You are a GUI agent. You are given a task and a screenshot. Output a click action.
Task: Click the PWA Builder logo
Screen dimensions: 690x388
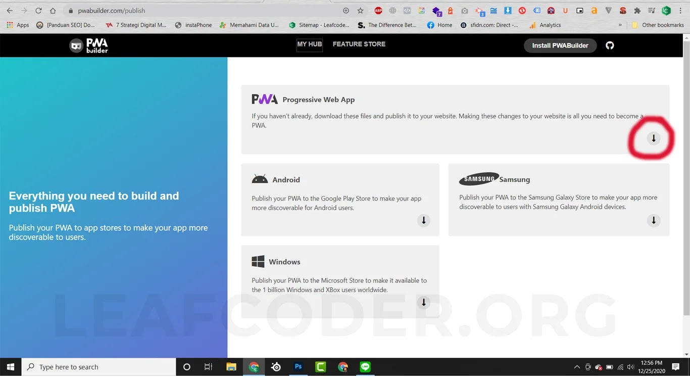point(89,45)
